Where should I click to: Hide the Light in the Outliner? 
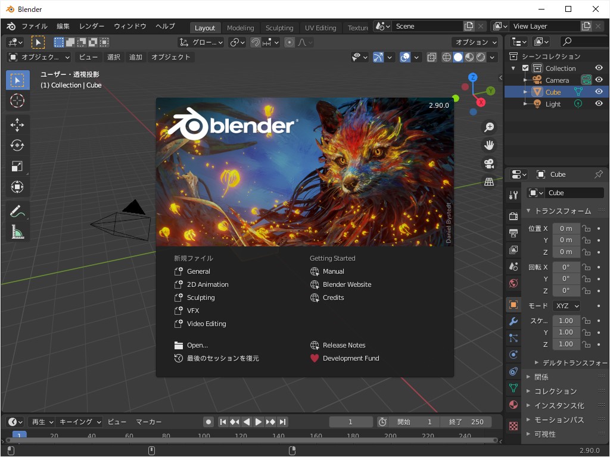pyautogui.click(x=599, y=104)
